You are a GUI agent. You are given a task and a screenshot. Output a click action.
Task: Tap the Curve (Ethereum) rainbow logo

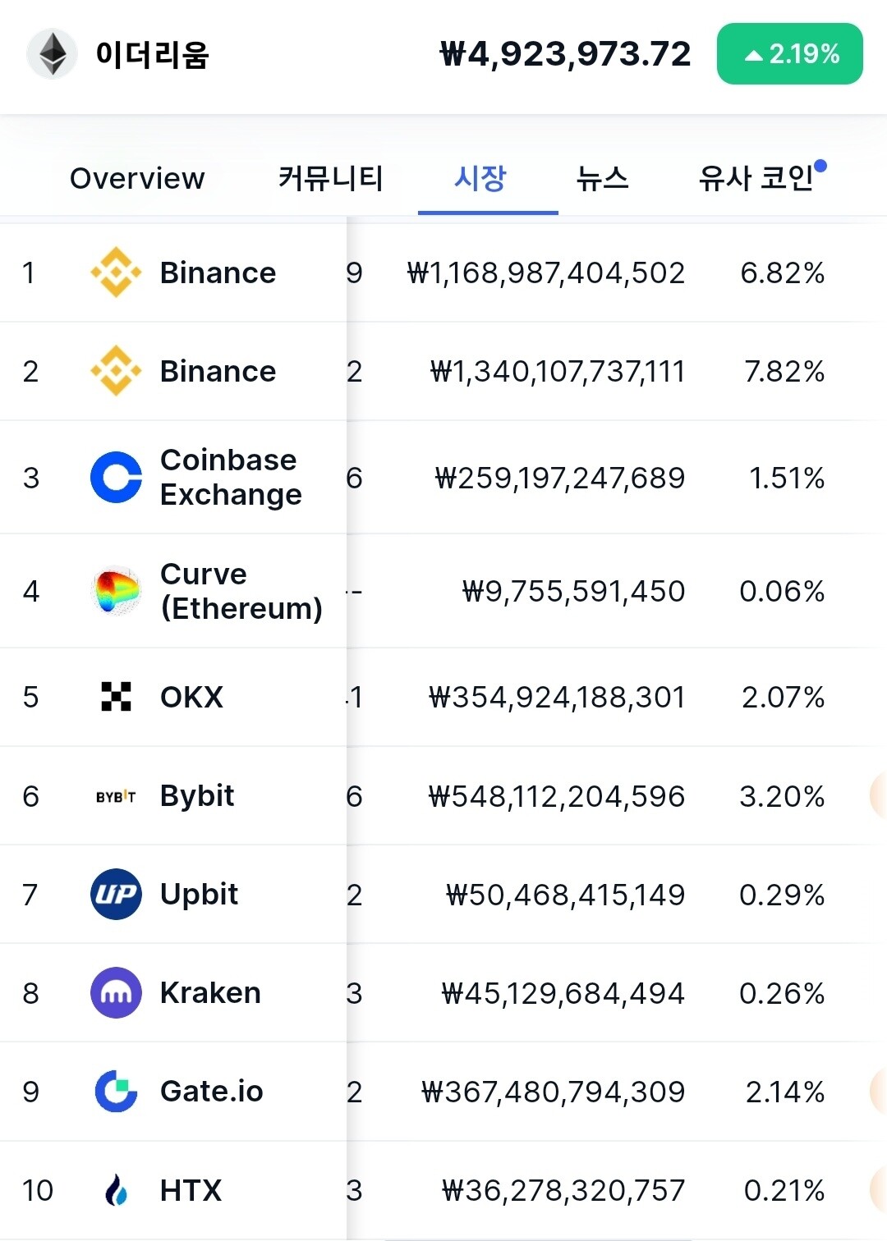[x=116, y=591]
